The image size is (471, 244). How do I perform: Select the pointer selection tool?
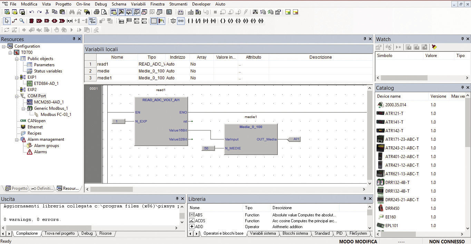7,21
